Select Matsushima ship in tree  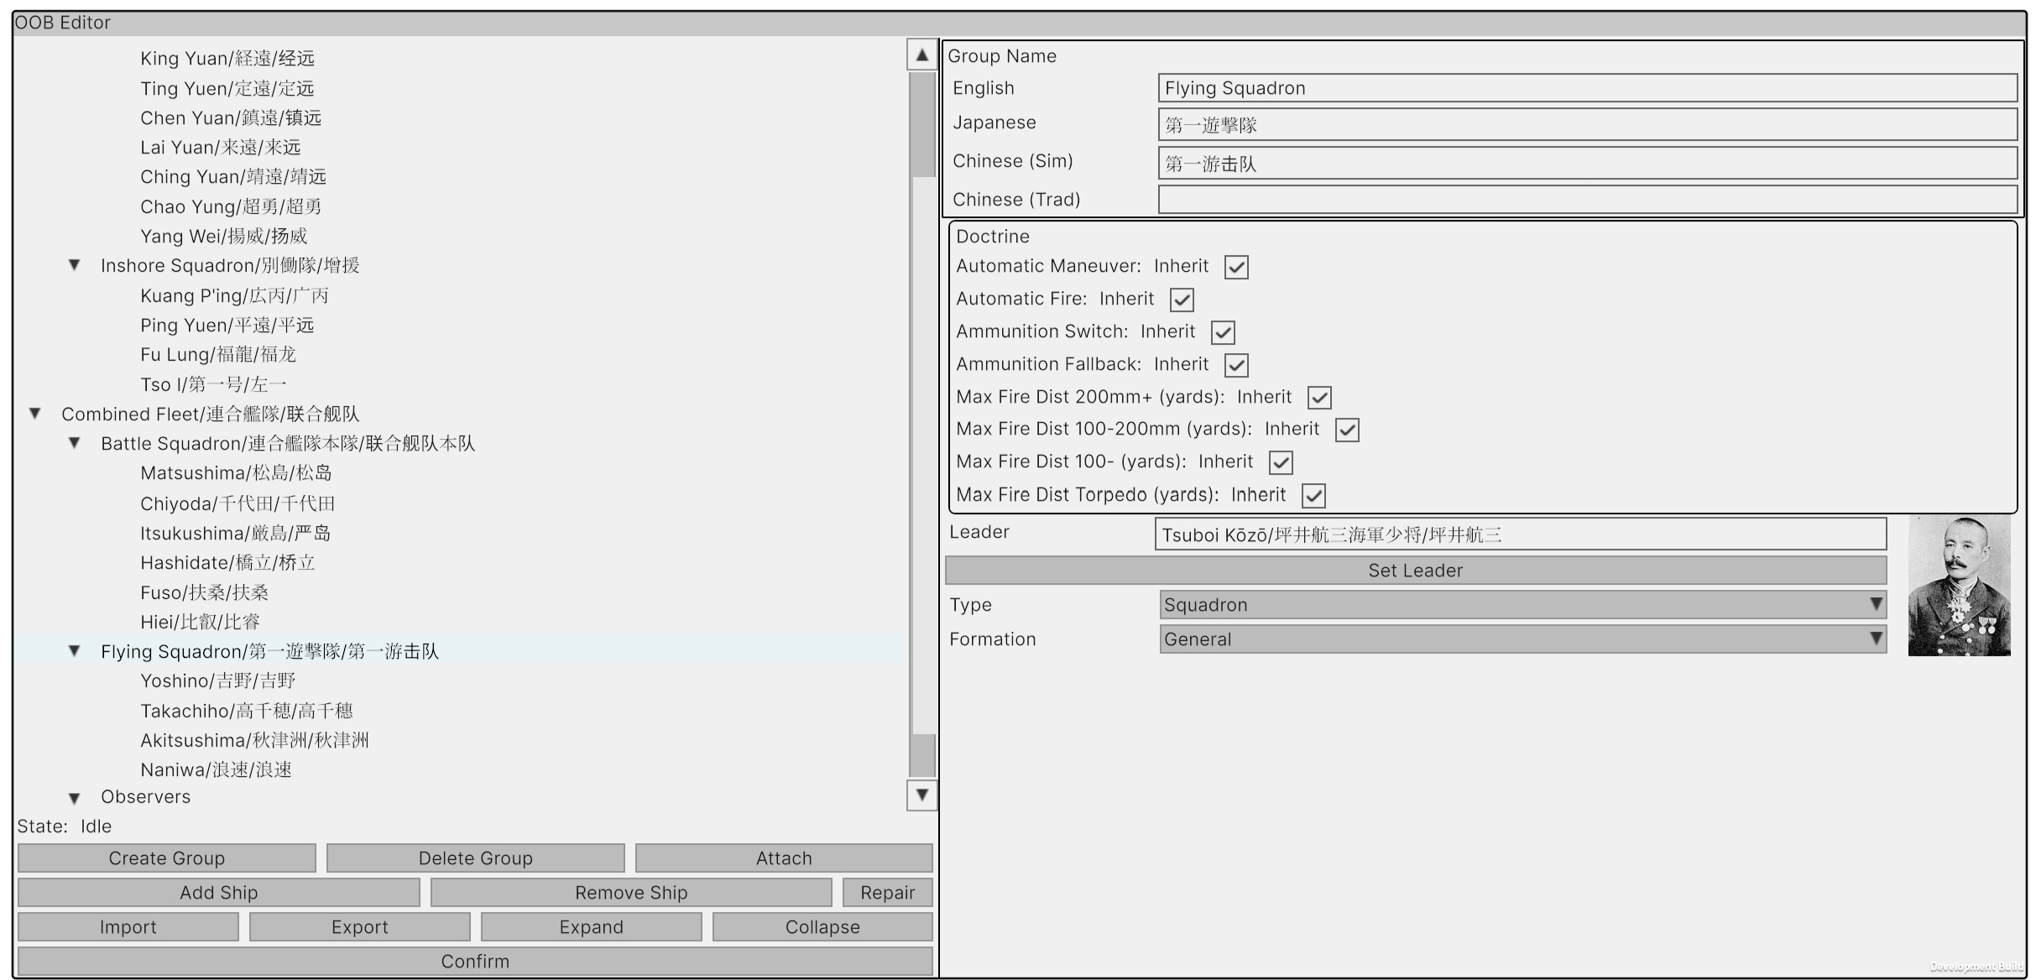tap(236, 473)
